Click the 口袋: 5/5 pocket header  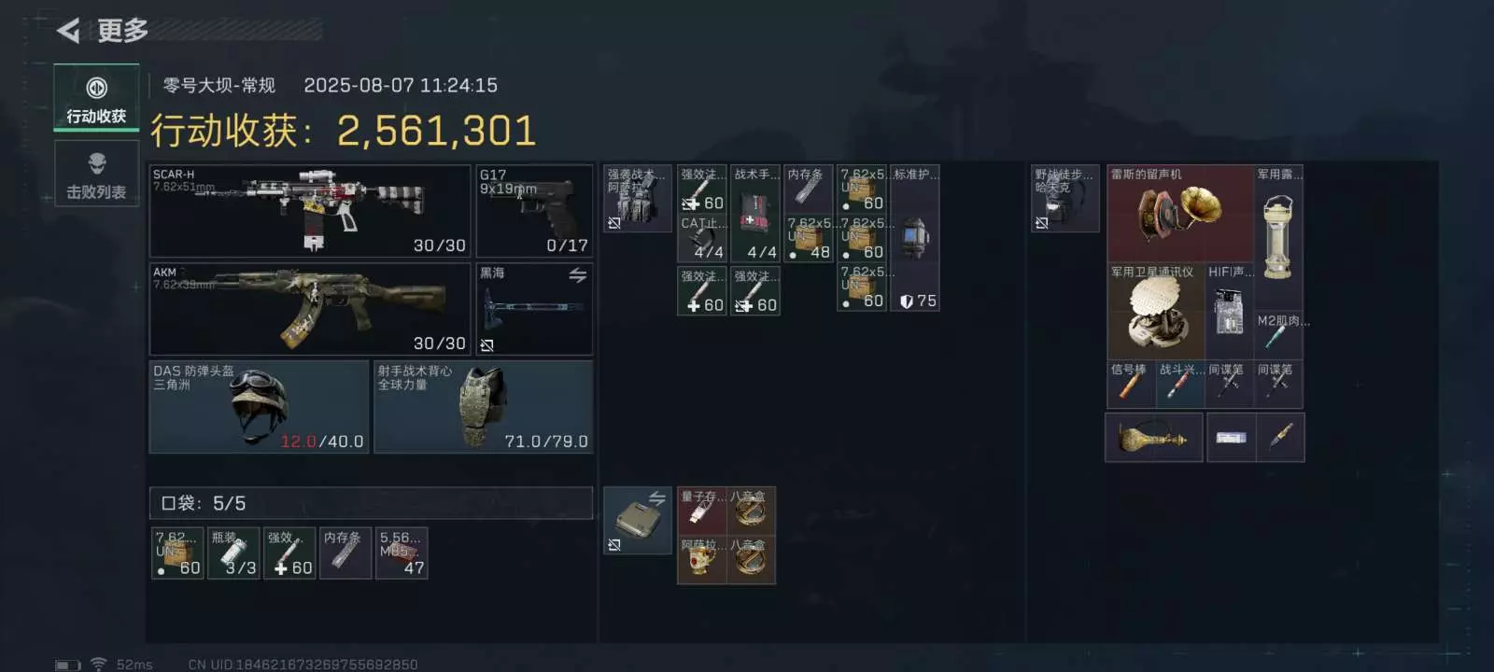tap(371, 503)
